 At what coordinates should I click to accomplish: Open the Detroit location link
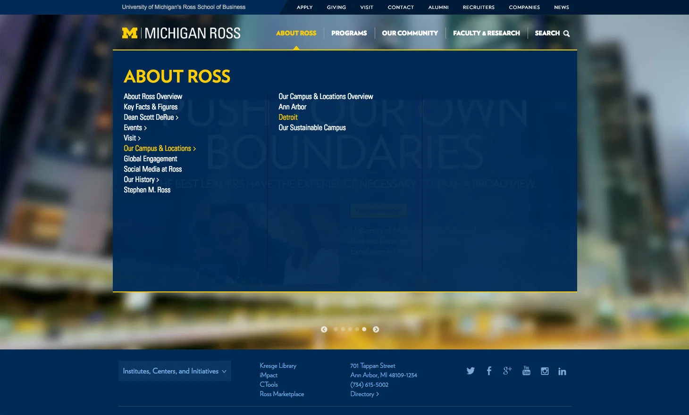288,117
